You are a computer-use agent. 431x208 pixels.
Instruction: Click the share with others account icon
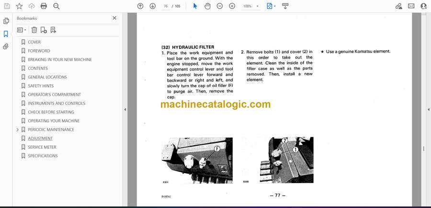424,6
